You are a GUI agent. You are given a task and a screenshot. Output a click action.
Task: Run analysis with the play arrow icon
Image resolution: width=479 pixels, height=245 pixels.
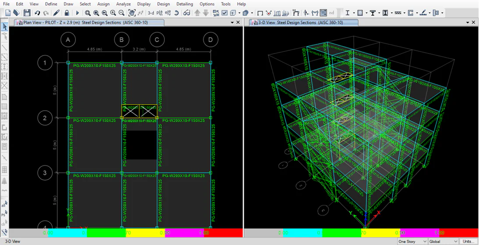78,13
